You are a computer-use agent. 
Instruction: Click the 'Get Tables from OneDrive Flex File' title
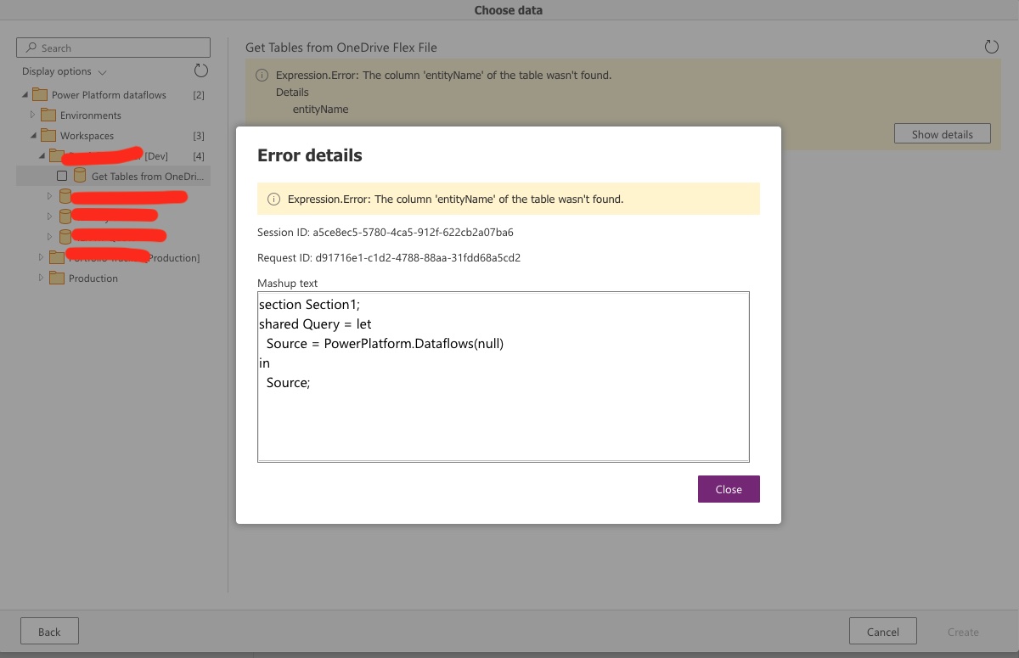click(x=341, y=48)
